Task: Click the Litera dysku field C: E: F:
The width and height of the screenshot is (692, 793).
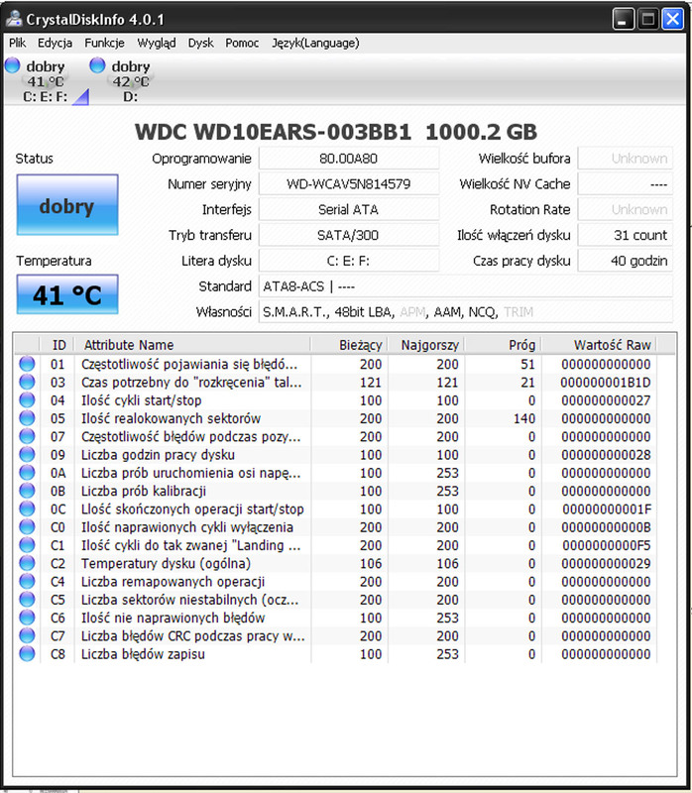Action: coord(349,261)
